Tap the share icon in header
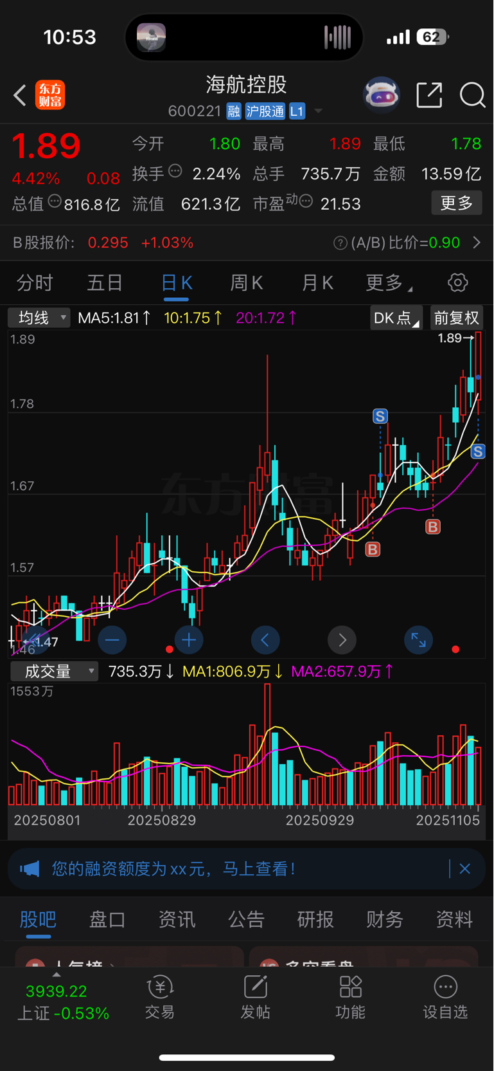Viewport: 494px width, 1071px height. tap(429, 95)
